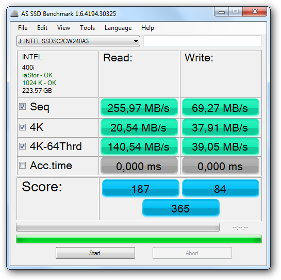Viewport: 281px width, 280px height.
Task: Uncheck the 4K test checkbox
Action: click(x=22, y=127)
